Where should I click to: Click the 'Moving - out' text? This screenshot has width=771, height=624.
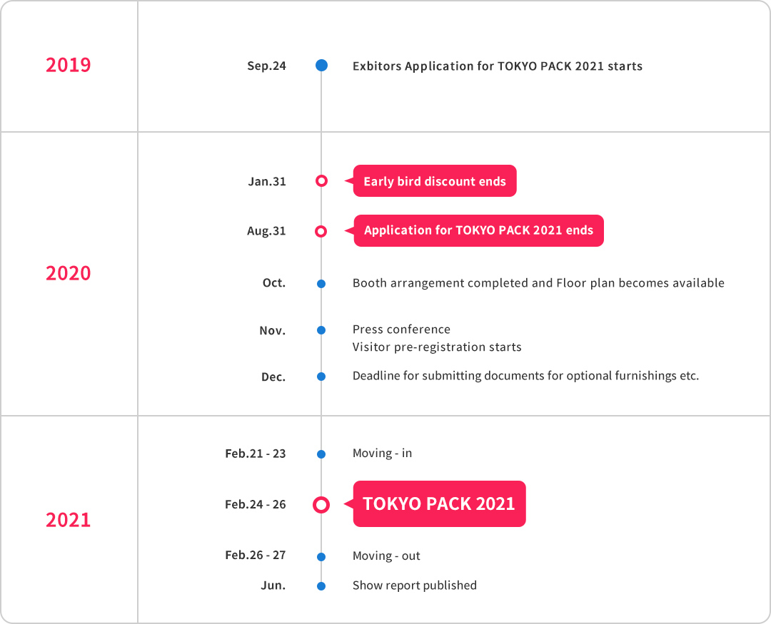click(386, 556)
